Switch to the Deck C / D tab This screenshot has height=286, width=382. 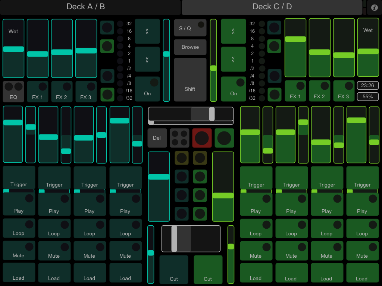[272, 7]
